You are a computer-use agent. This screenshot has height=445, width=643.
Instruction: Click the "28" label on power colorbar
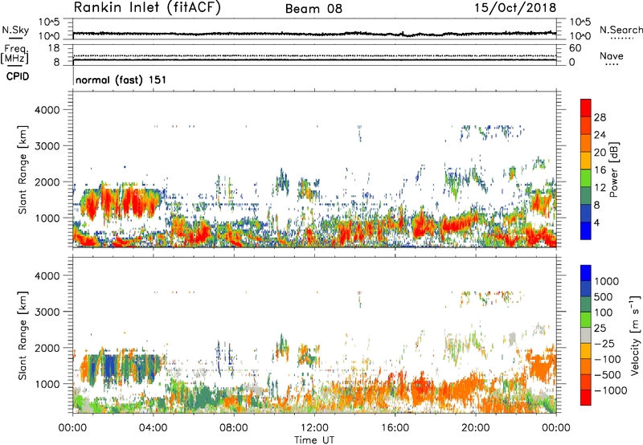(600, 117)
